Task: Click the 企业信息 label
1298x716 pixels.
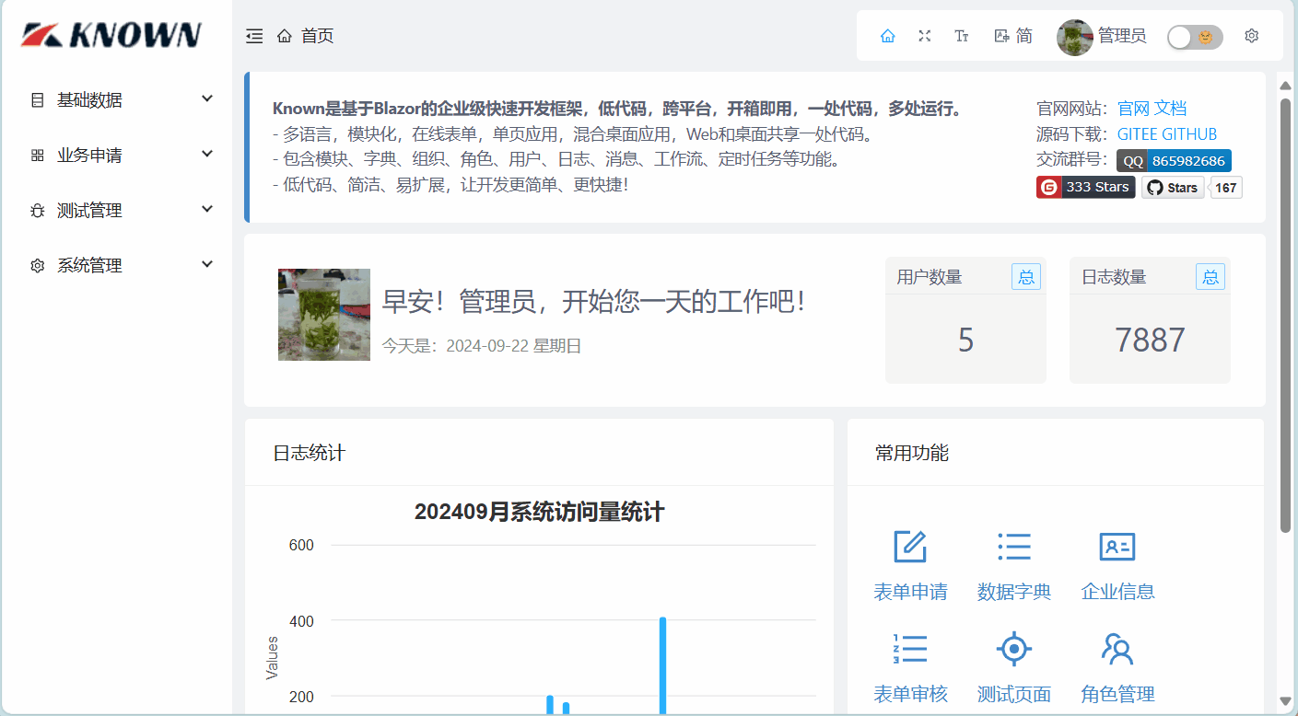Action: point(1117,592)
